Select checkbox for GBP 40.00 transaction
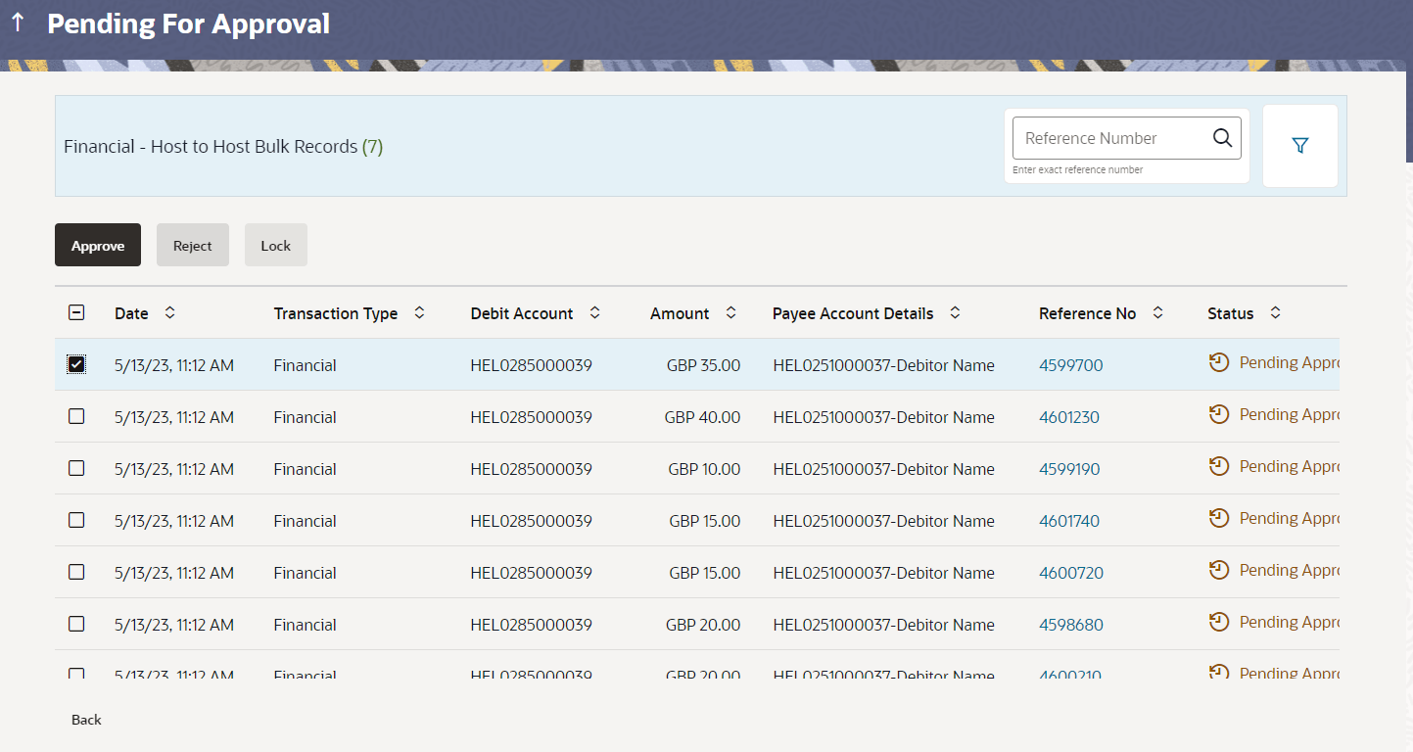Viewport: 1413px width, 752px height. [x=76, y=416]
